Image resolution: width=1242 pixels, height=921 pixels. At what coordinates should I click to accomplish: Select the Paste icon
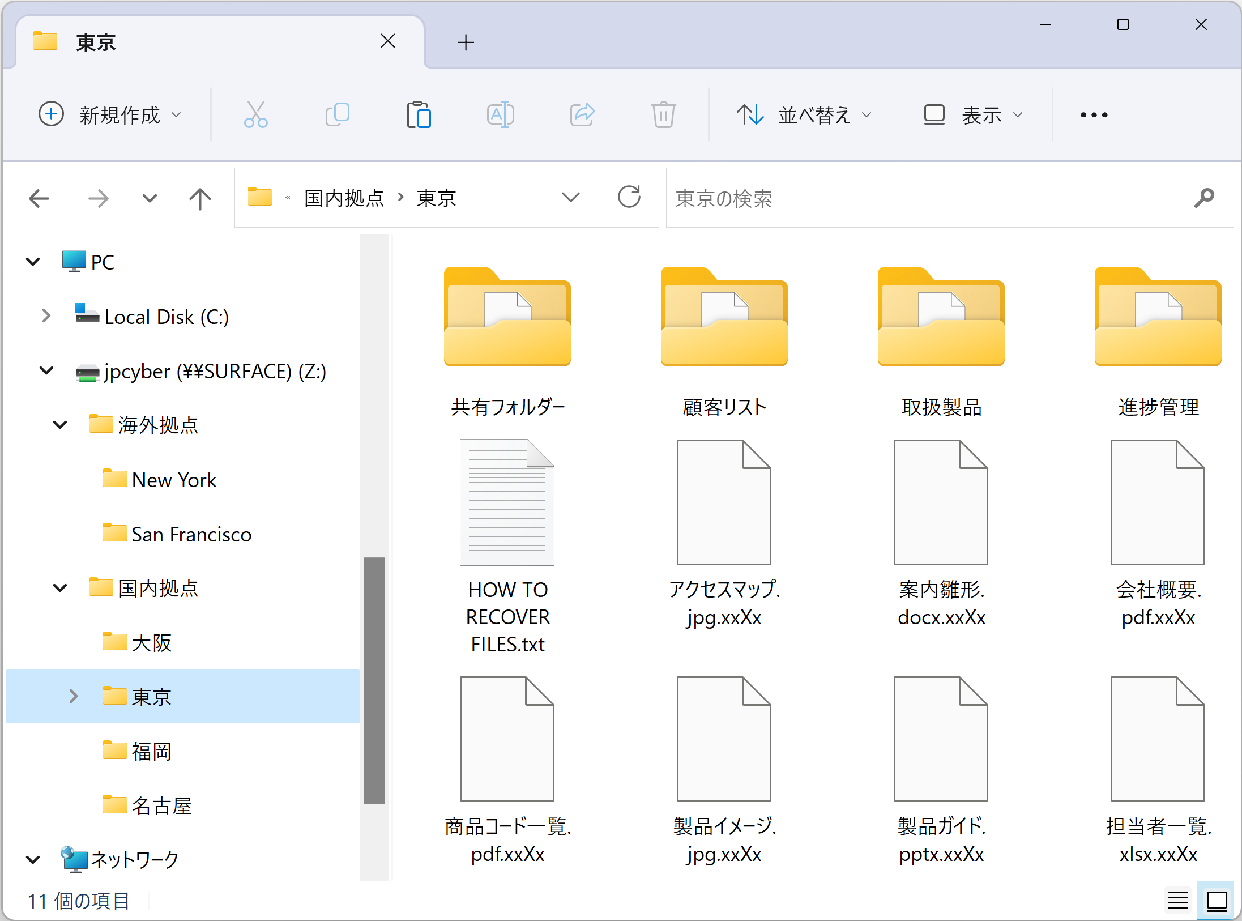click(x=419, y=114)
